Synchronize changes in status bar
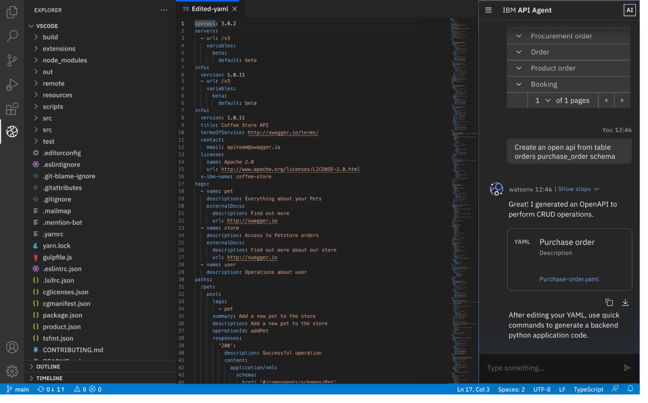This screenshot has width=648, height=403. coord(51,389)
